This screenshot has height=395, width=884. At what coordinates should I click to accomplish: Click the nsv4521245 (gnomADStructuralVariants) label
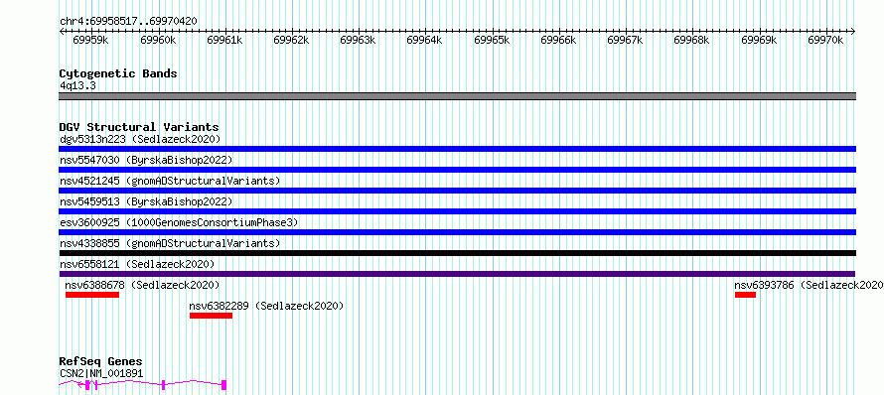tap(170, 181)
